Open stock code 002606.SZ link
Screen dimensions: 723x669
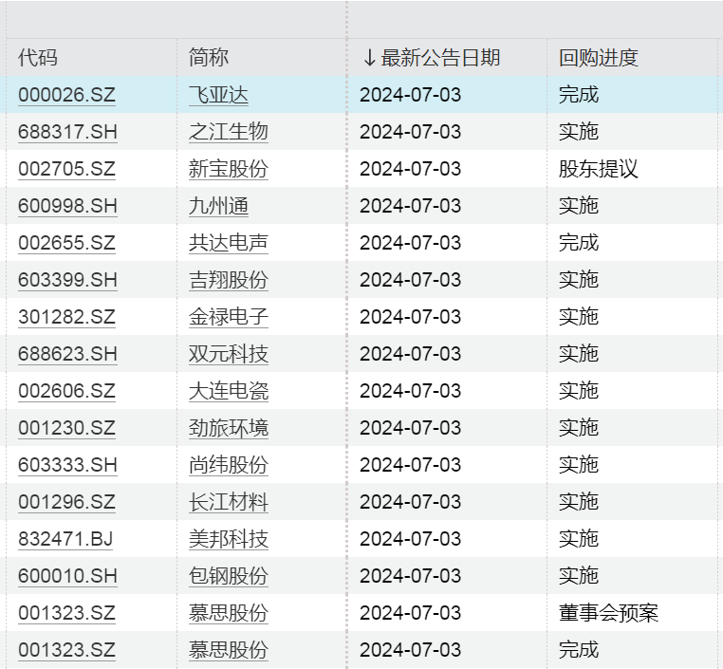pos(66,391)
